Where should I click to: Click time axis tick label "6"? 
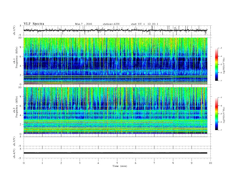pos(136,163)
